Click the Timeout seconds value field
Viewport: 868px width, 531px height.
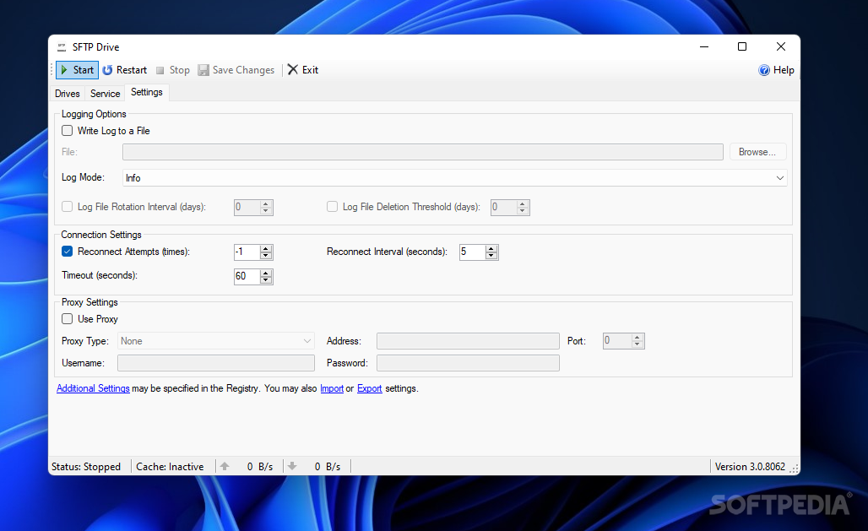pos(247,276)
